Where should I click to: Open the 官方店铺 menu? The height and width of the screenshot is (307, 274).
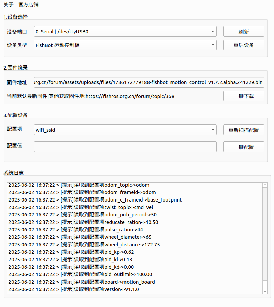[x=28, y=4]
